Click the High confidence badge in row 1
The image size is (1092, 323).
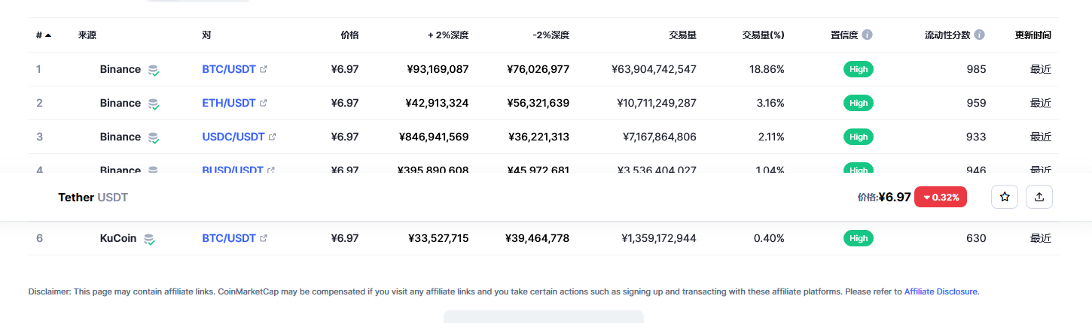tap(859, 69)
